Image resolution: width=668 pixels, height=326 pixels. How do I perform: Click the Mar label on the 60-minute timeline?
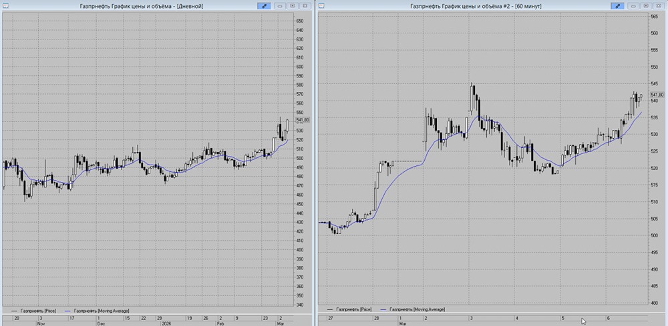403,323
